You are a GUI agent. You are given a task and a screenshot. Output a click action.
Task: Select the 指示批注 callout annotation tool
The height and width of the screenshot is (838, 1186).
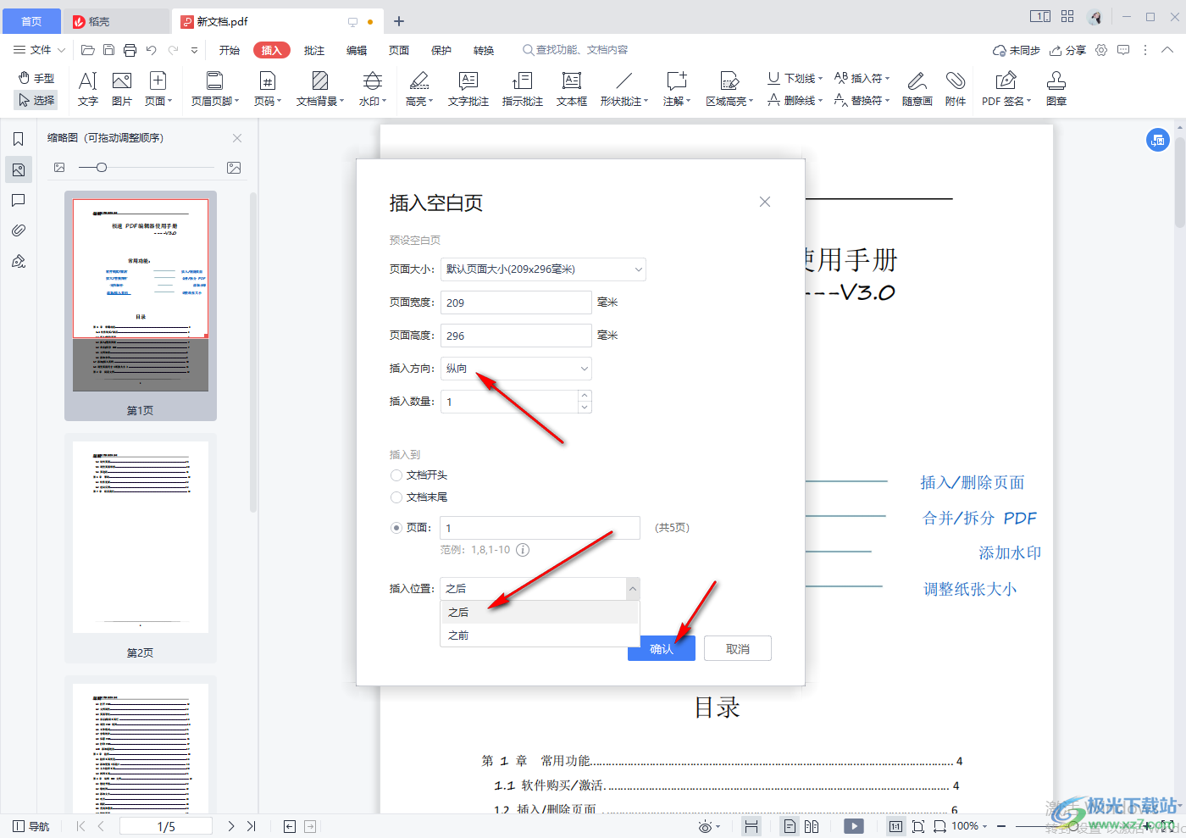523,89
